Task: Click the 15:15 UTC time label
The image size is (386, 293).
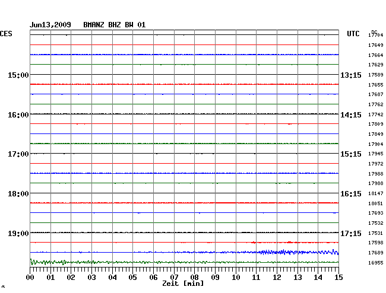Action: click(351, 154)
